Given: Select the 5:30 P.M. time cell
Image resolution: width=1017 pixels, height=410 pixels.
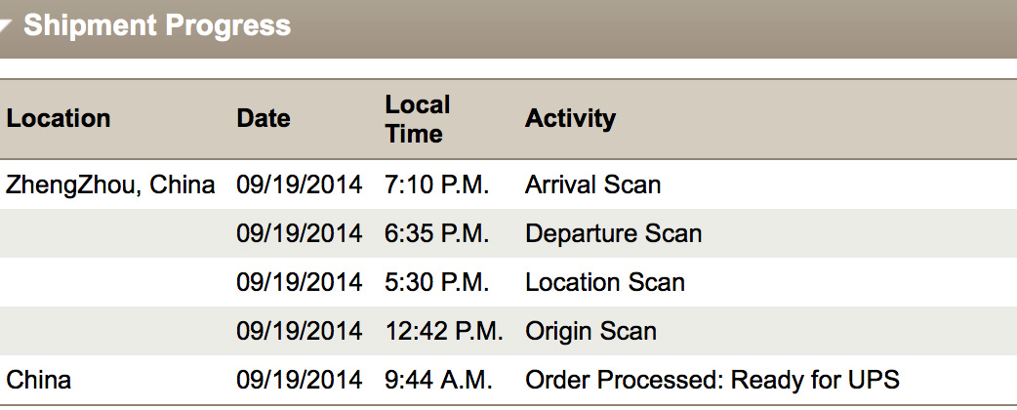Looking at the screenshot, I should 436,282.
